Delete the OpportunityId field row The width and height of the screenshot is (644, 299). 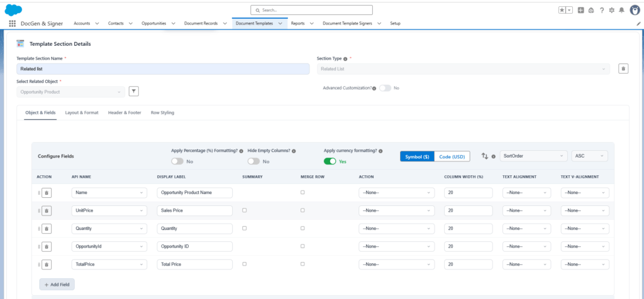coord(47,246)
